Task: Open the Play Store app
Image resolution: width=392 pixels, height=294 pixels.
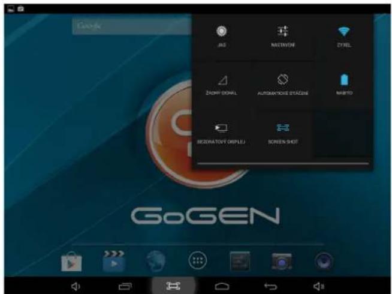Action: click(71, 262)
